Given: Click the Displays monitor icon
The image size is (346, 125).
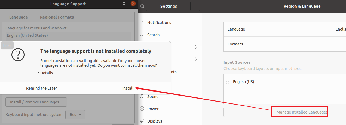Looking at the screenshot, I should click(x=142, y=121).
